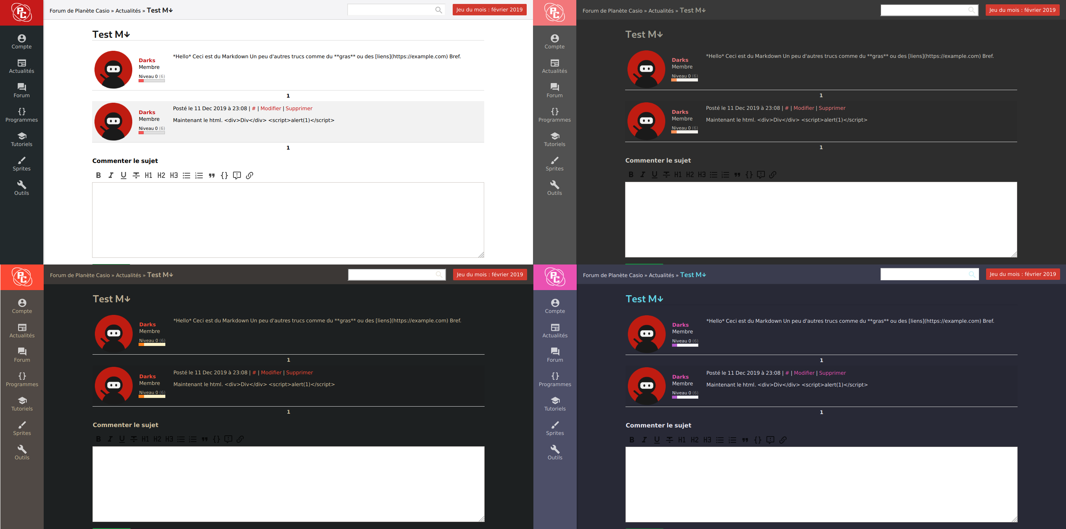Insert an H1 heading in the light theme editor
Screen dimensions: 1066x529
point(148,175)
